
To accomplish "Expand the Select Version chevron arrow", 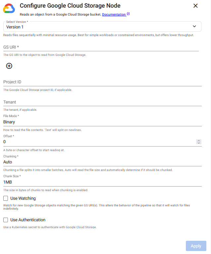I will [194, 26].
